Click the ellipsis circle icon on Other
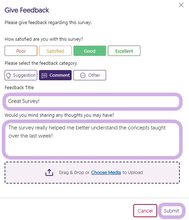This screenshot has height=220, width=189. point(83,75)
